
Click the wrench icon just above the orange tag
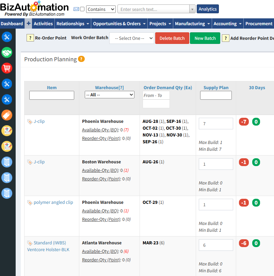7,99
